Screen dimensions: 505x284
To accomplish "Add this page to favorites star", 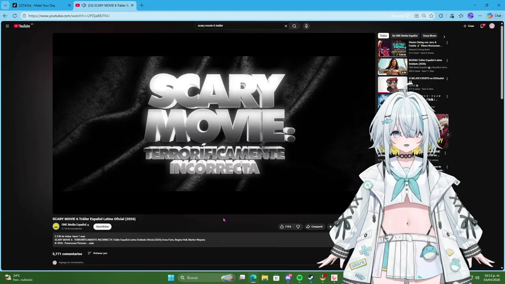I will tap(431, 16).
